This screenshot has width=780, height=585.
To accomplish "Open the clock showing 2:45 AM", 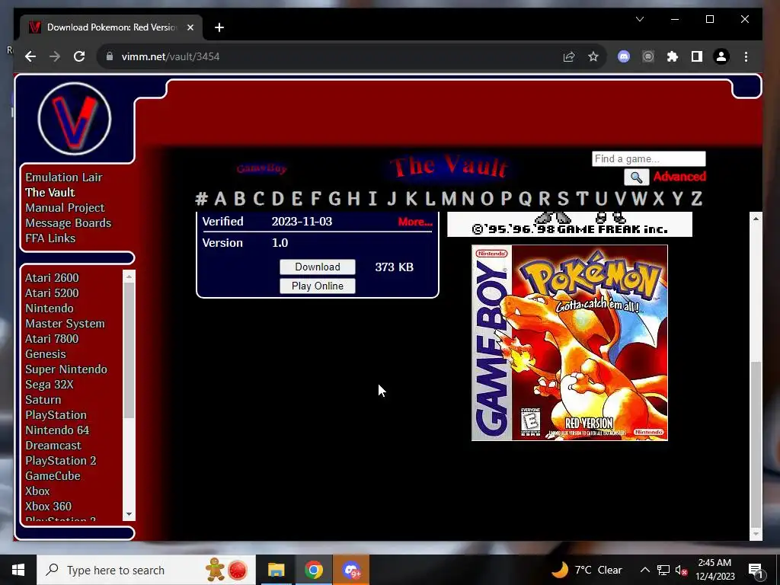I will point(714,570).
